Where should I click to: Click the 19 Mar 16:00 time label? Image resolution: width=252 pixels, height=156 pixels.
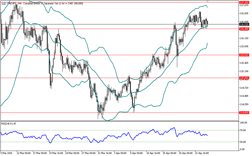[x=56, y=153]
